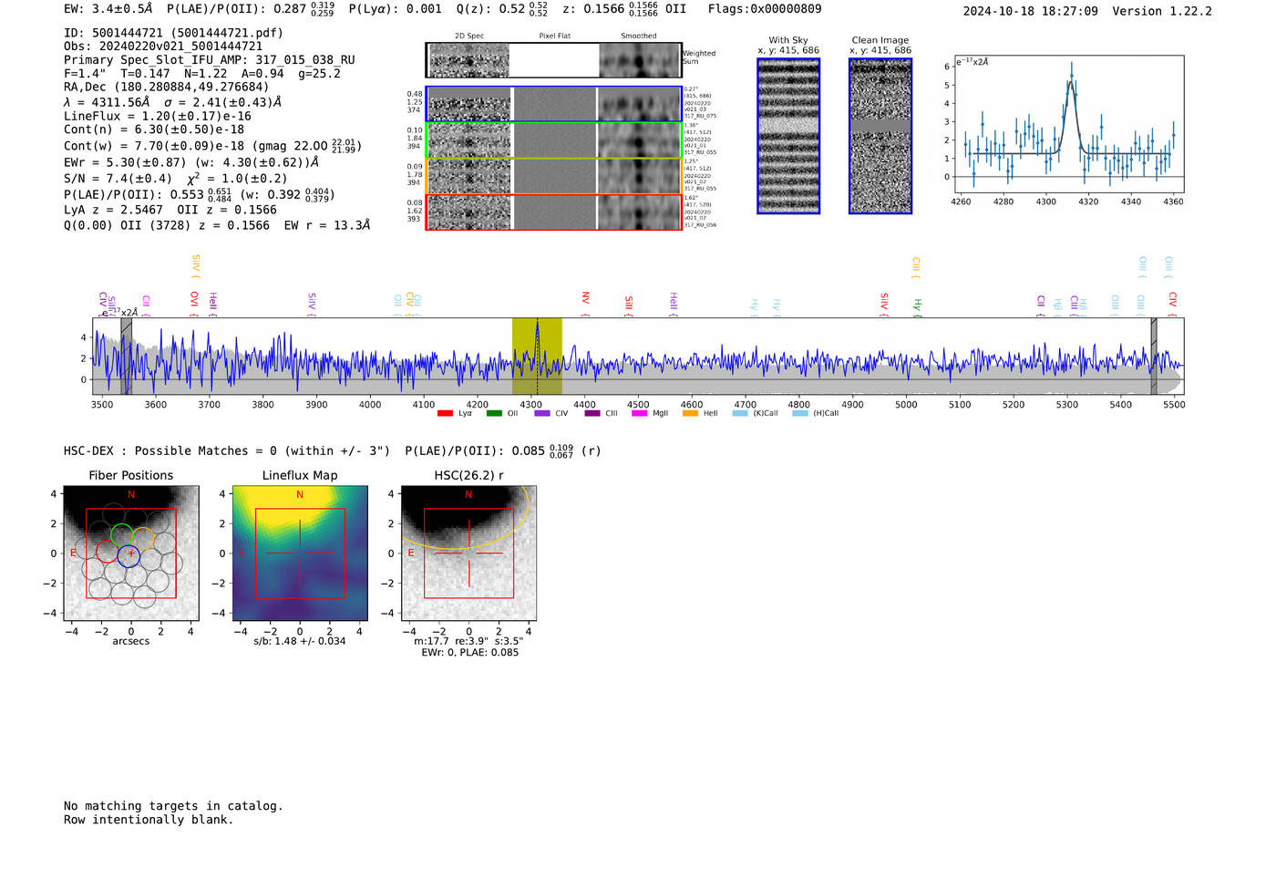Click the hatched gray band near 3540
This screenshot has width=1276, height=869.
pyautogui.click(x=127, y=356)
